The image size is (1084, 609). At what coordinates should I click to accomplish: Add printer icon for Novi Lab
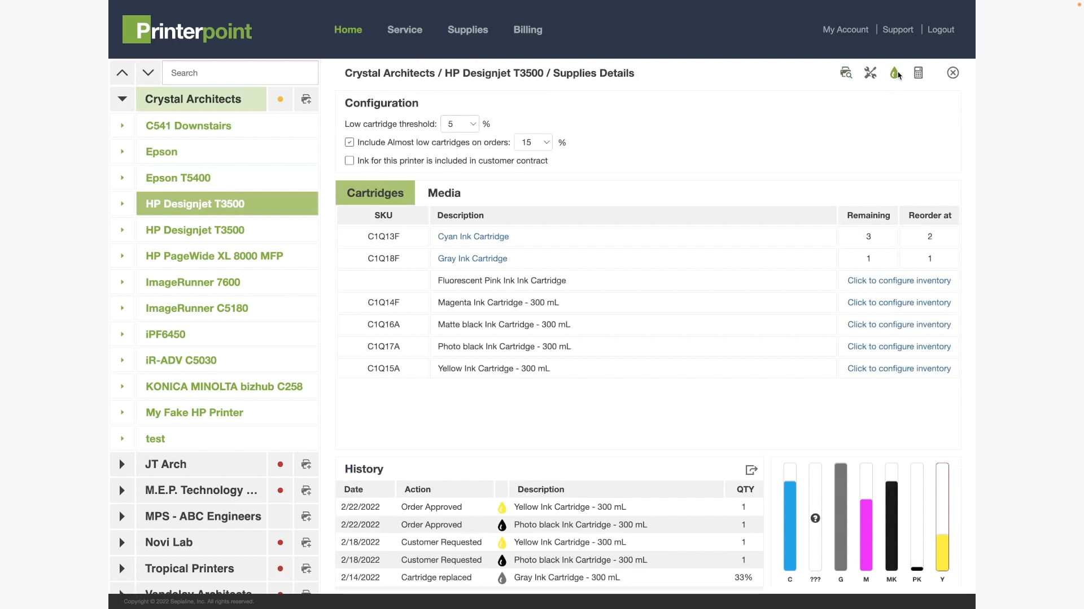306,542
